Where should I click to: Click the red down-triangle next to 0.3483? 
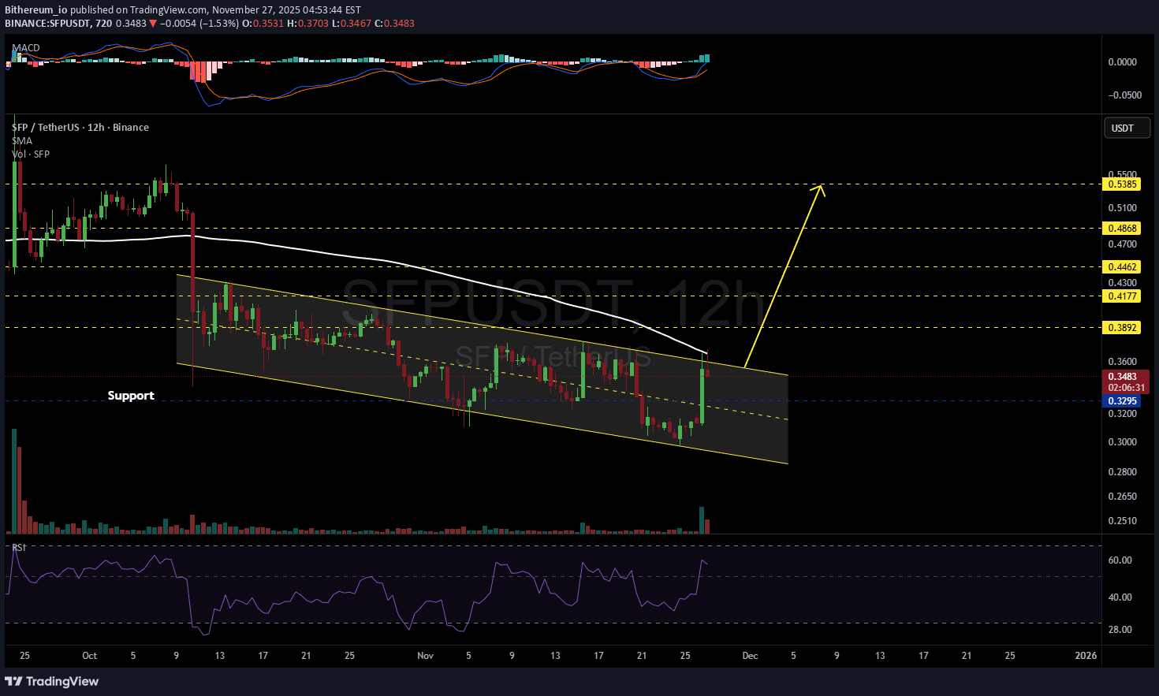(x=153, y=24)
